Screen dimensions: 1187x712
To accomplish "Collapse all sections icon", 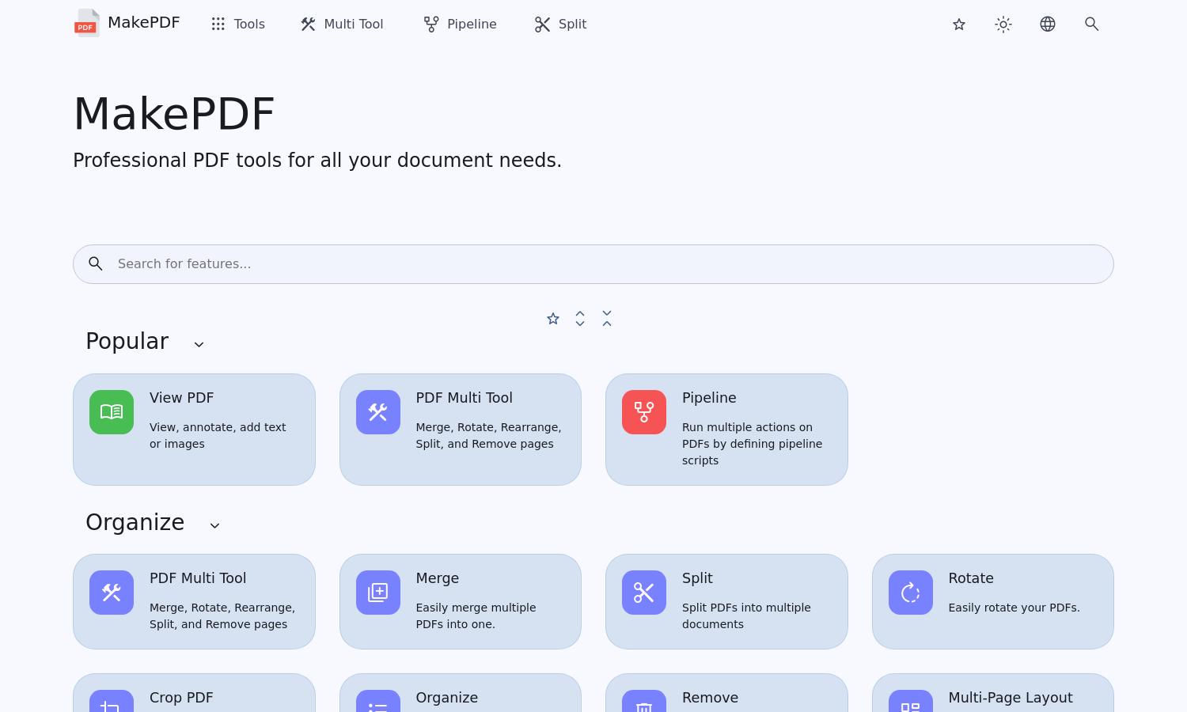I will [x=607, y=319].
